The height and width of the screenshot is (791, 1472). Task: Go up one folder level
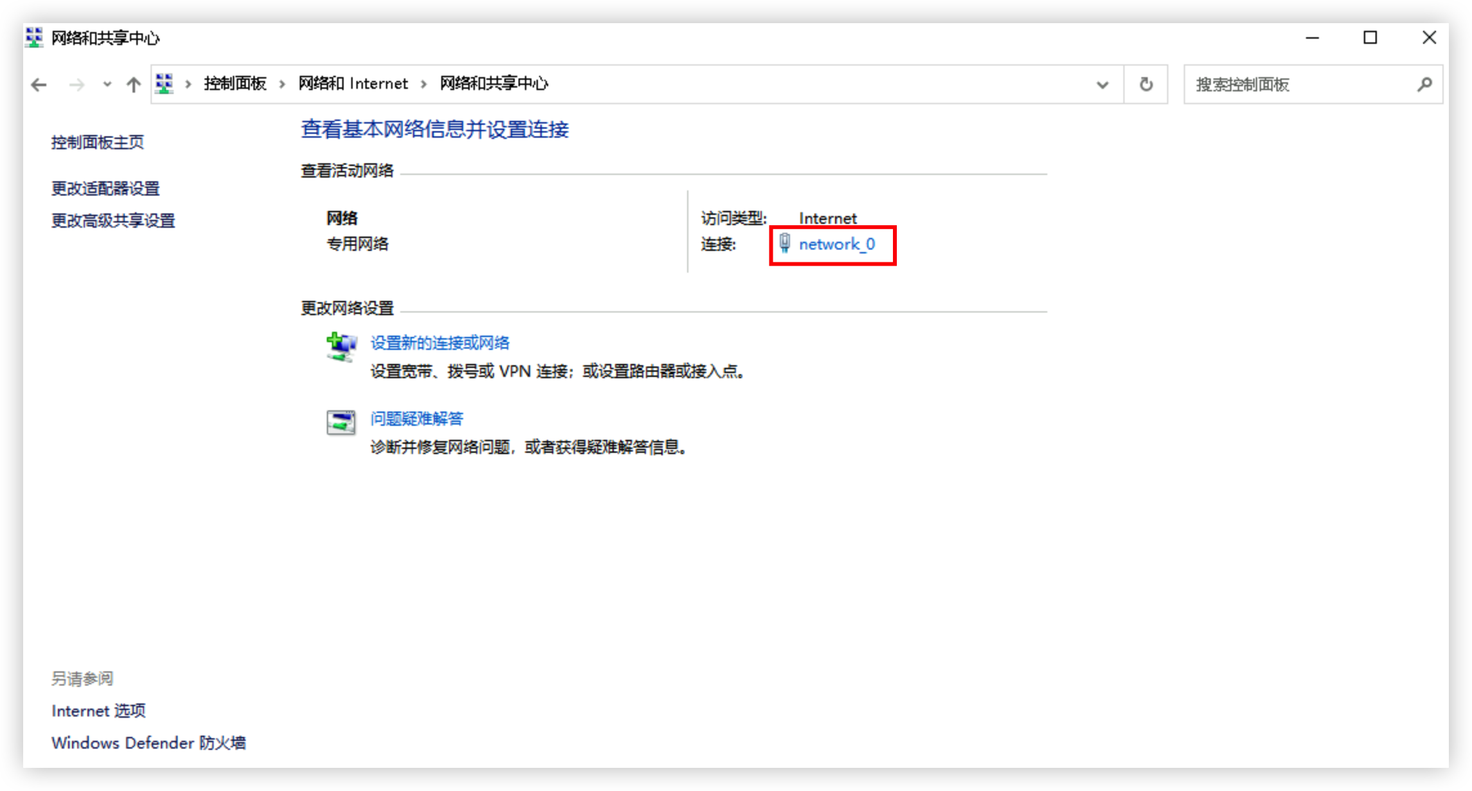133,84
